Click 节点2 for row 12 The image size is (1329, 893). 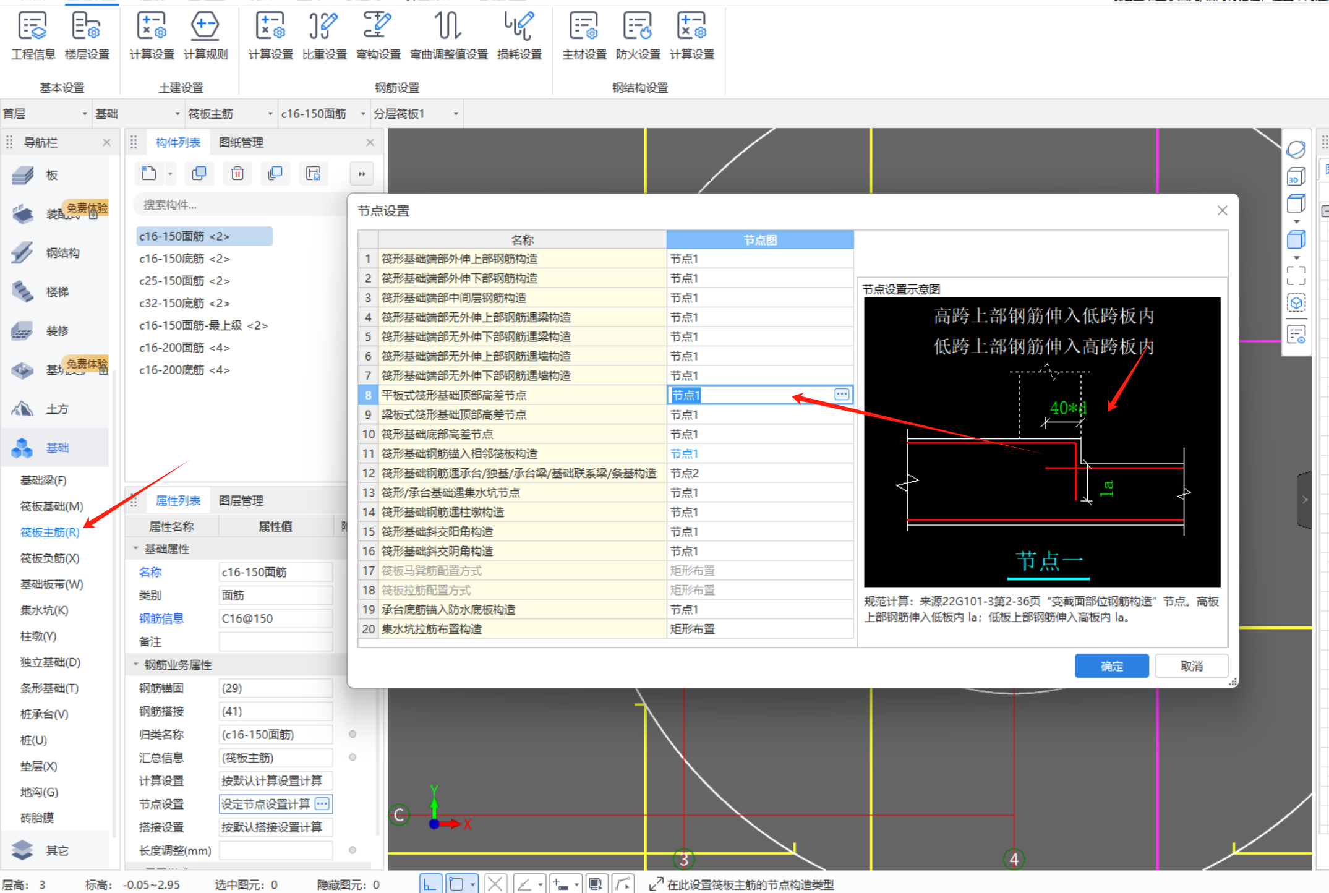point(759,473)
